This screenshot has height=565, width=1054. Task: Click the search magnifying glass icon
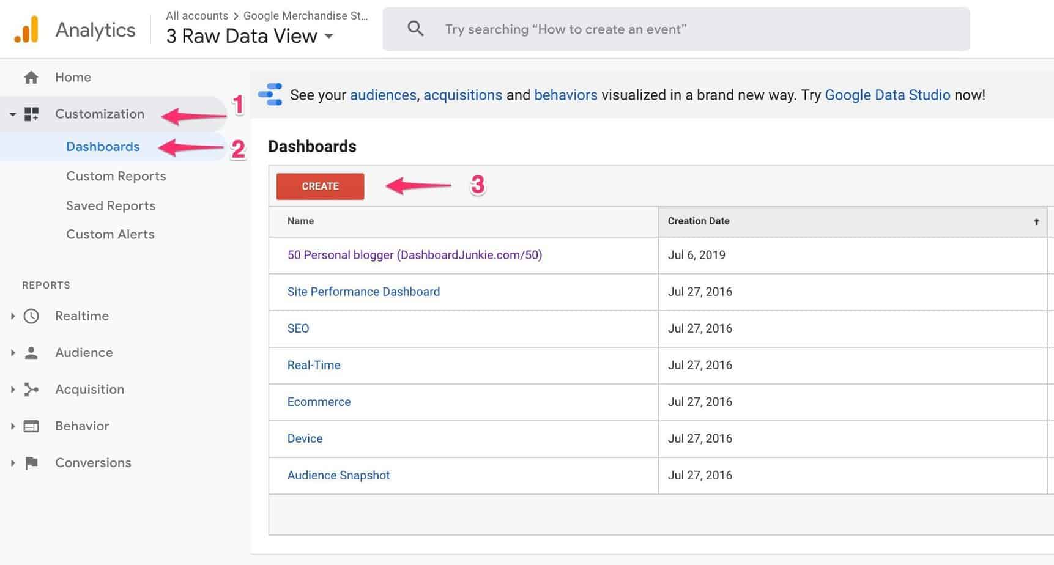[x=415, y=28]
